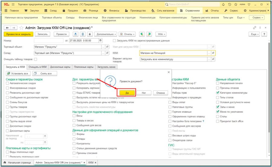Click question mark near Настройки бота телеграмм
This screenshot has width=272, height=167.
tap(203, 121)
